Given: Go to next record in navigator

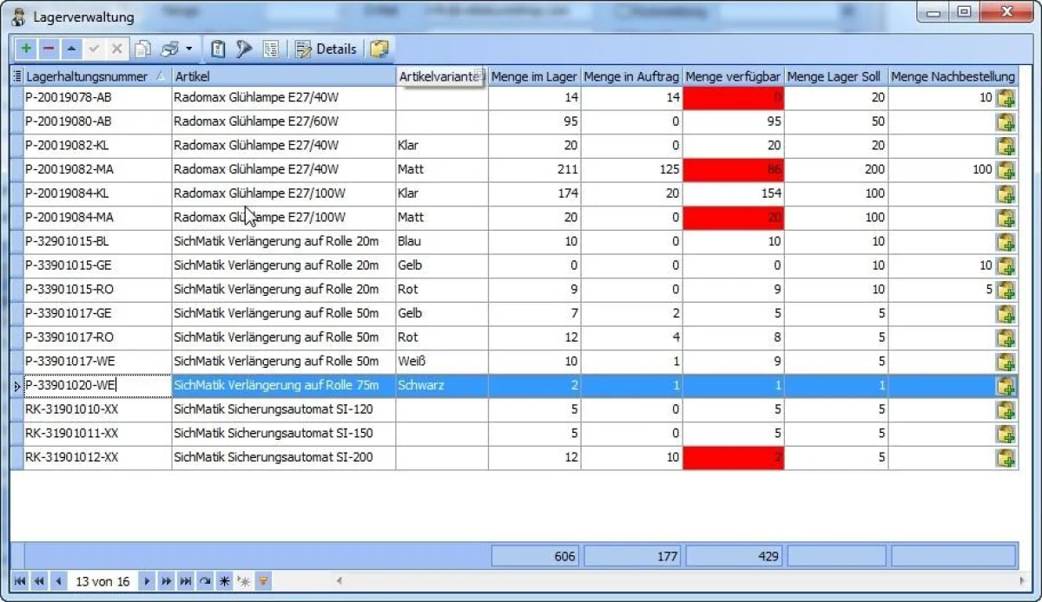Looking at the screenshot, I should click(x=147, y=582).
